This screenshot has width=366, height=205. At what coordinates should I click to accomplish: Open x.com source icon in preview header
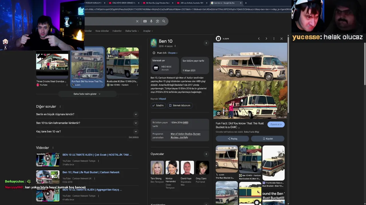click(x=218, y=38)
